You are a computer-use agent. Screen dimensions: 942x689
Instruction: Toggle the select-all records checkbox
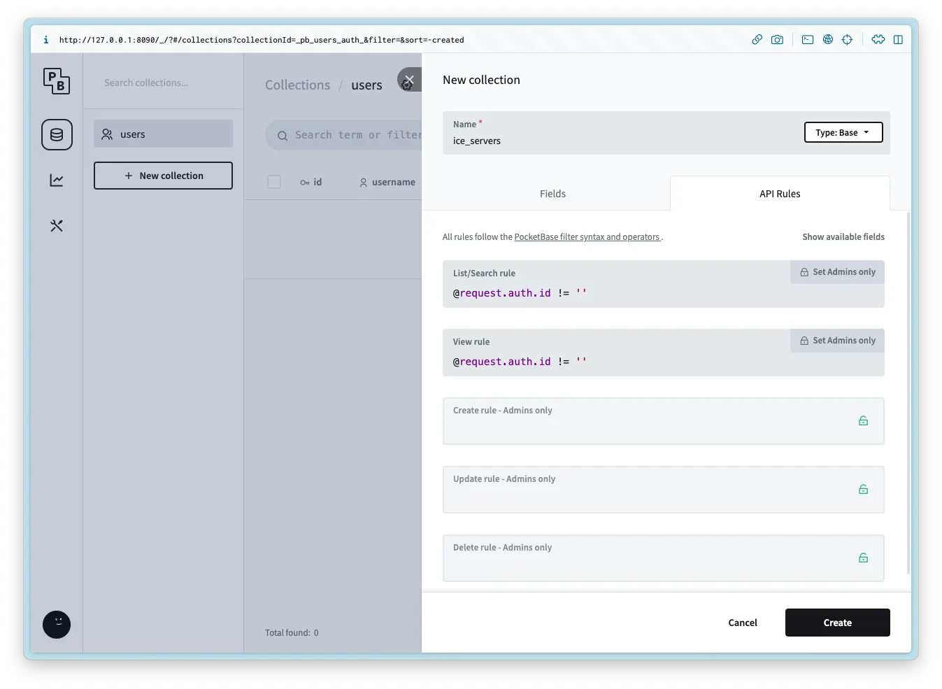coord(274,182)
